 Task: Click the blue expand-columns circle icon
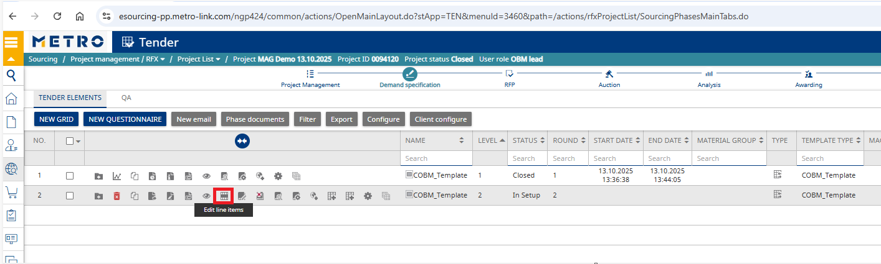tap(242, 141)
